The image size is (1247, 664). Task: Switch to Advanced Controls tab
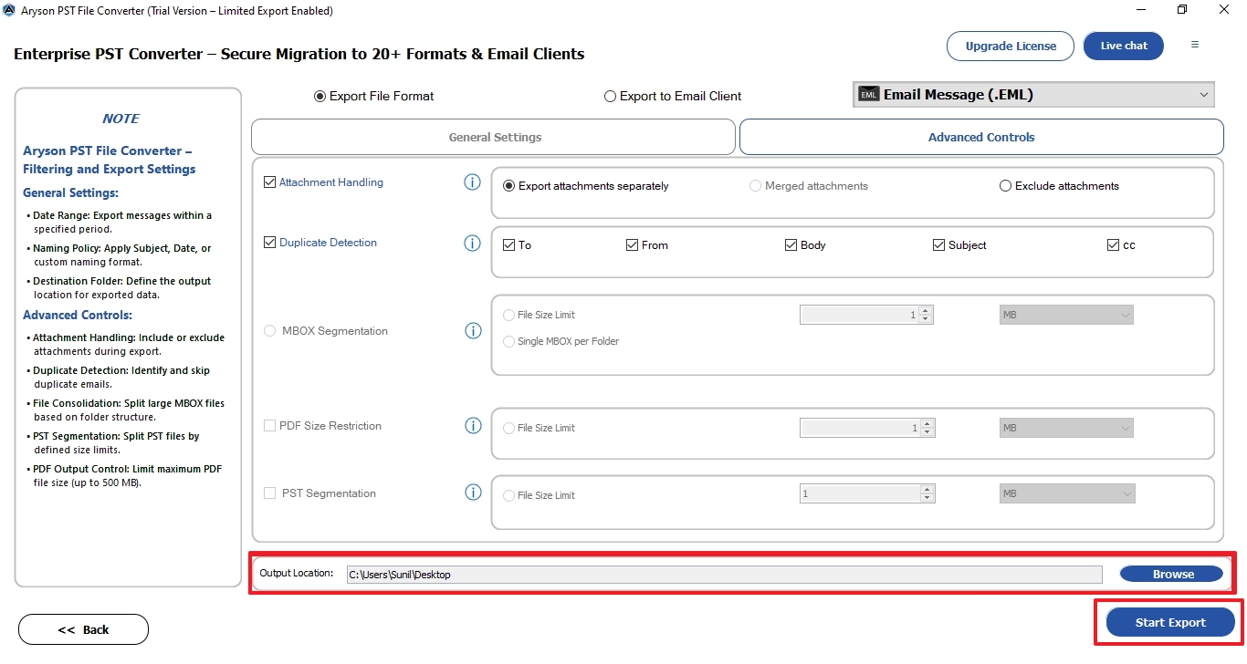click(981, 137)
